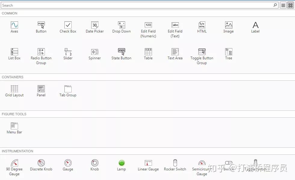Select the Text Area component
The image size is (295, 180).
tap(175, 54)
